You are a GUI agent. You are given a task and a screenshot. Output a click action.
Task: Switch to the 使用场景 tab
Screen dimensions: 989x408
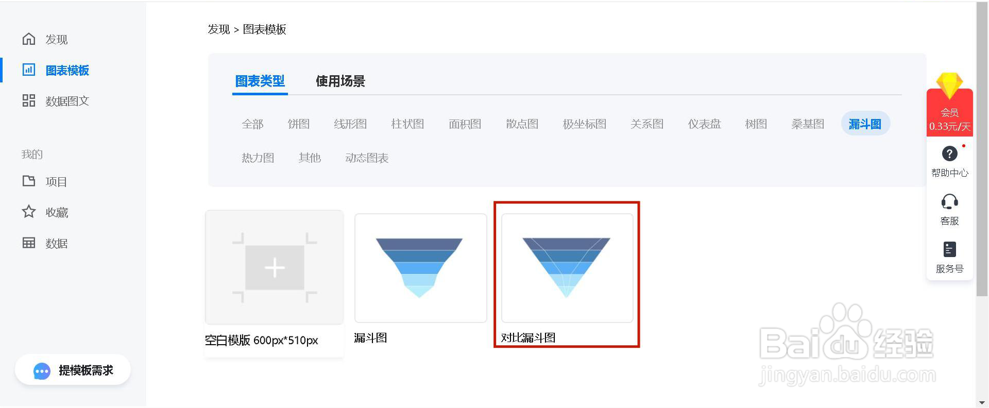point(340,81)
